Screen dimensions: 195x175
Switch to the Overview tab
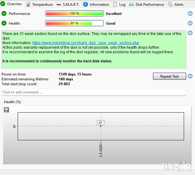[12, 4]
